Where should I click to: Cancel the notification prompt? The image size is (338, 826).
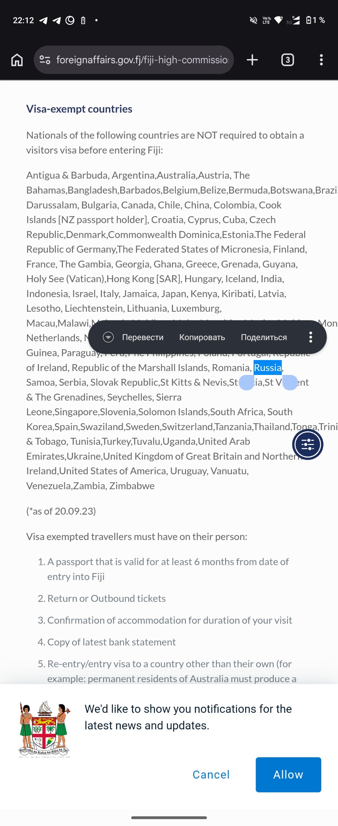pyautogui.click(x=211, y=774)
